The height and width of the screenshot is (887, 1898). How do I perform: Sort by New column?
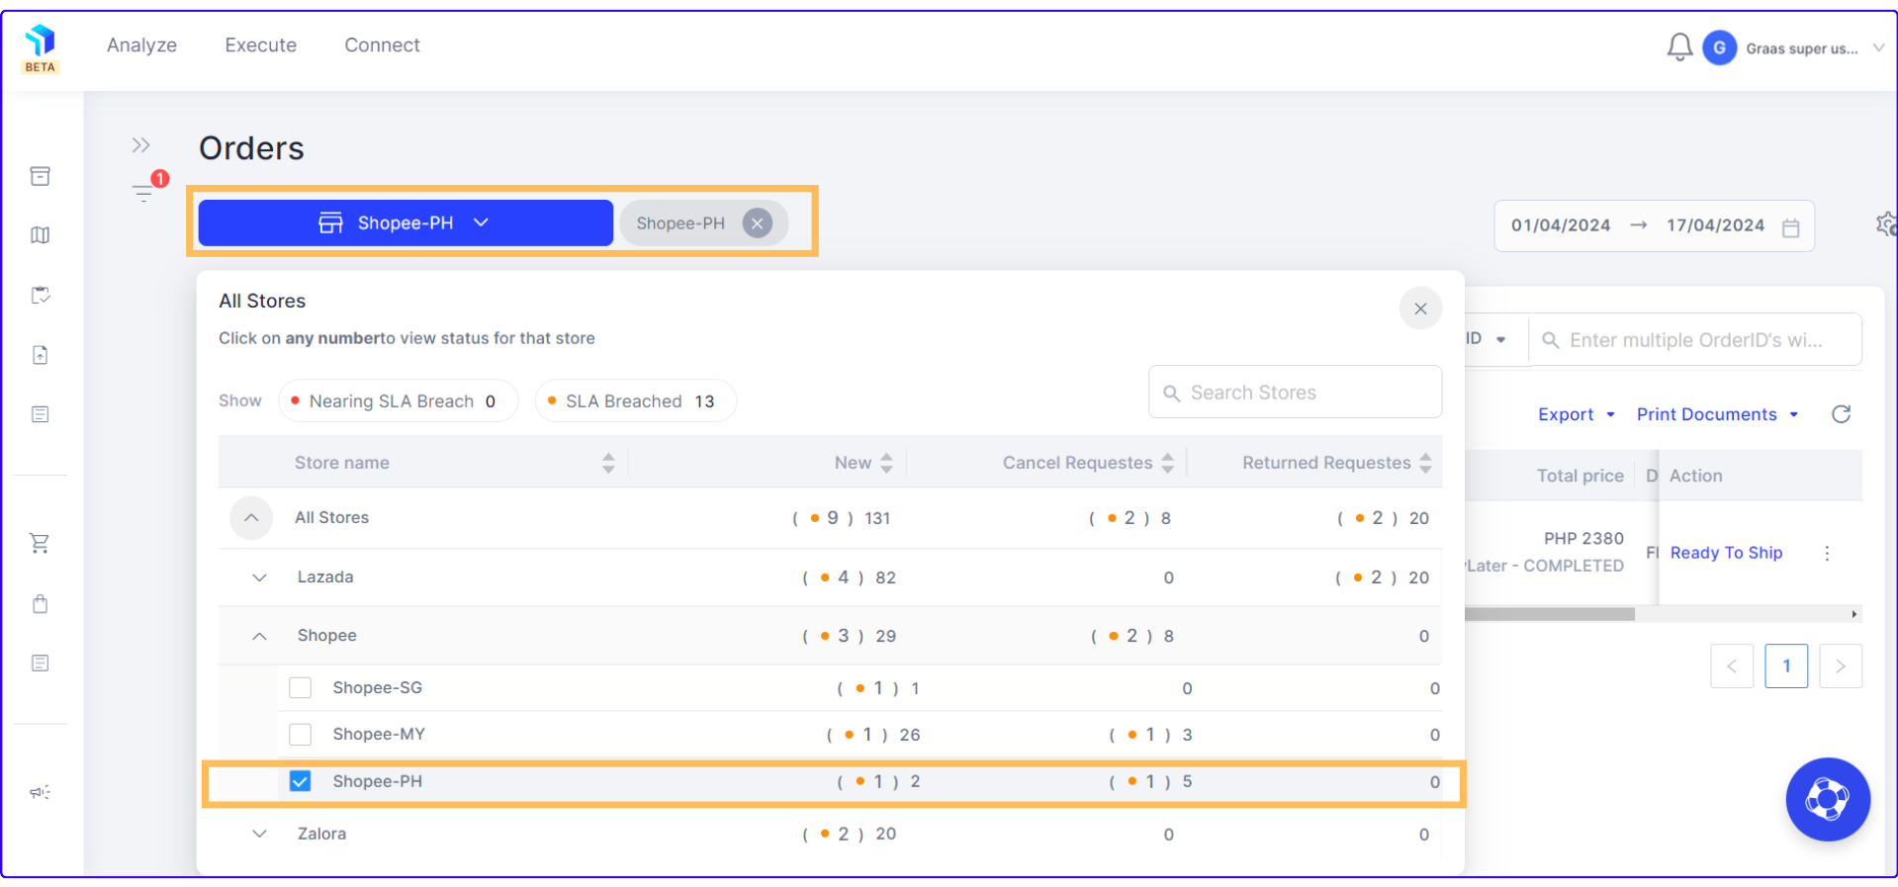coord(886,463)
